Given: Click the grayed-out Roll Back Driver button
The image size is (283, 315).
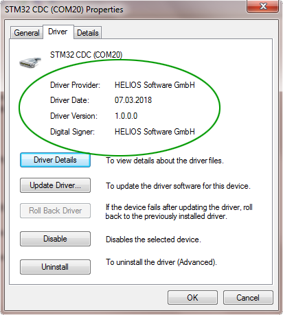Looking at the screenshot, I should click(x=55, y=211).
